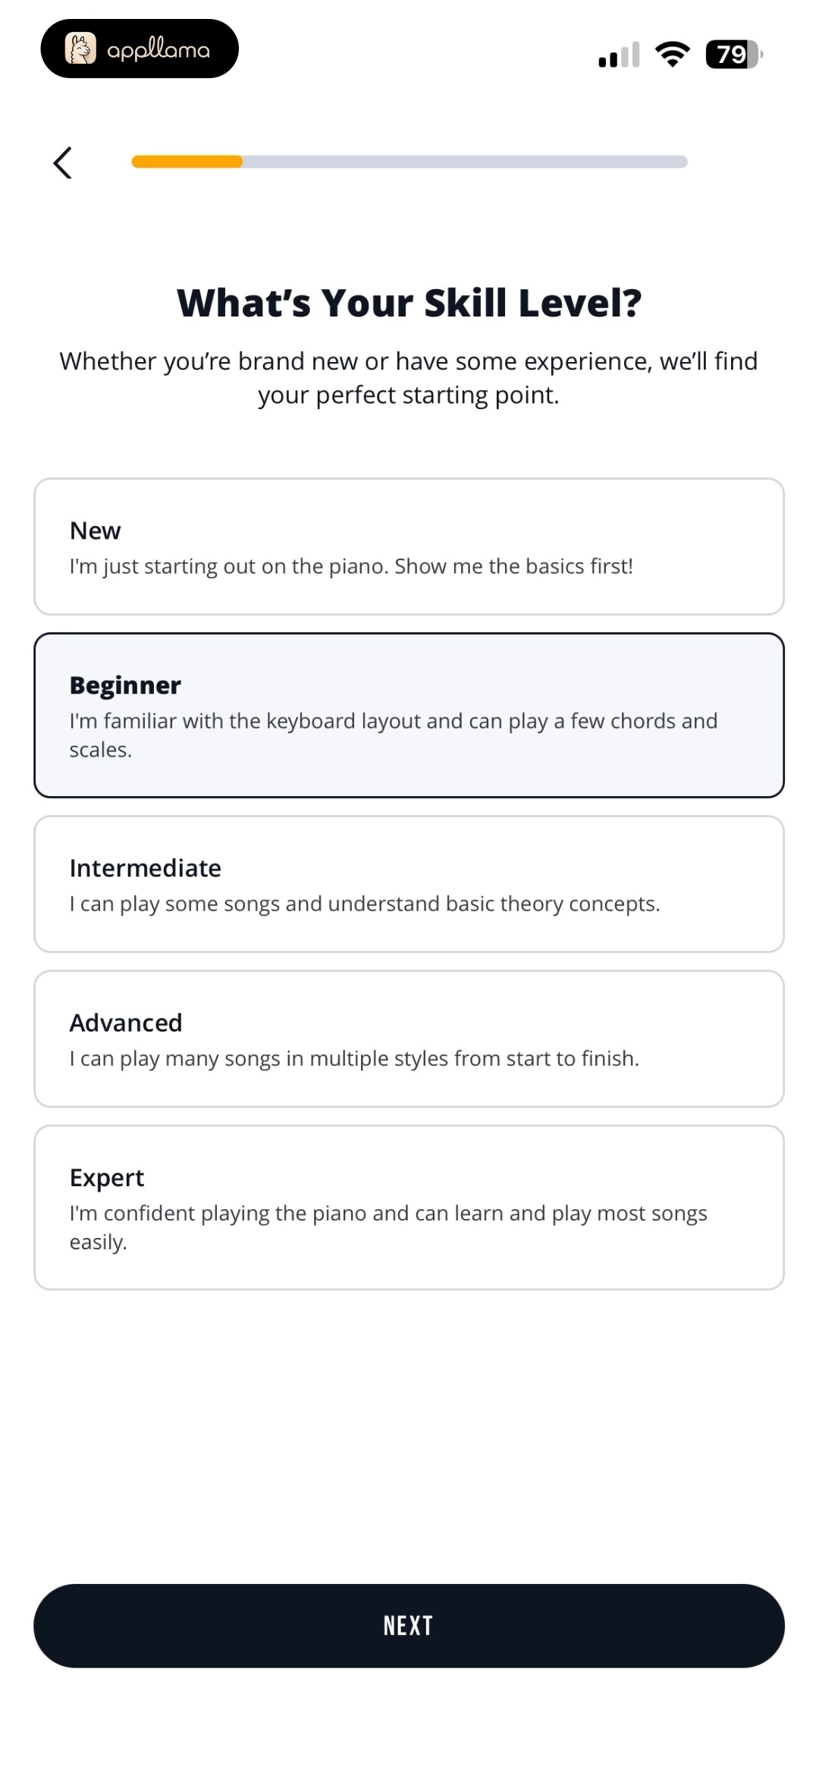Pick the Advanced skill level option
819x1773 pixels.
(409, 1039)
